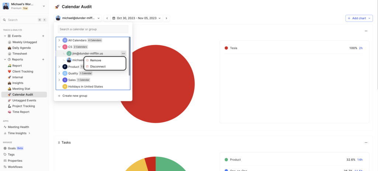The width and height of the screenshot is (378, 171).
Task: Open Timesheet view
Action: pyautogui.click(x=20, y=53)
